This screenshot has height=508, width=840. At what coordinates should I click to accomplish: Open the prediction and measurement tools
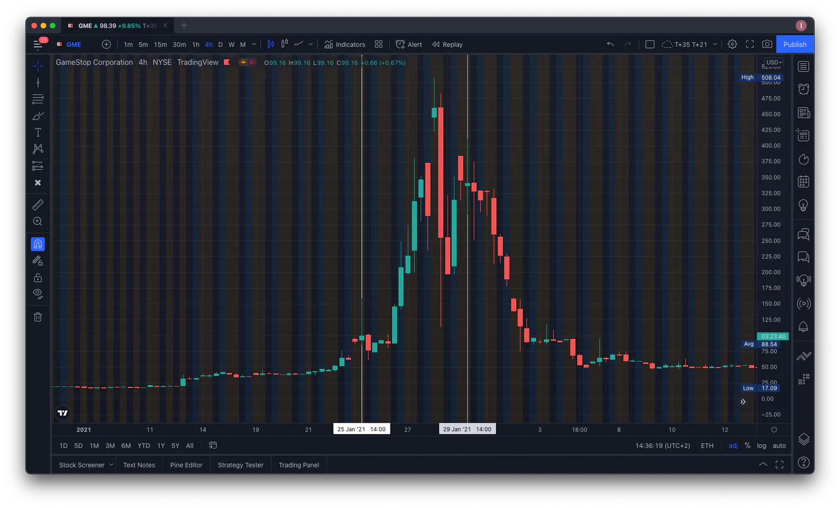pyautogui.click(x=37, y=166)
